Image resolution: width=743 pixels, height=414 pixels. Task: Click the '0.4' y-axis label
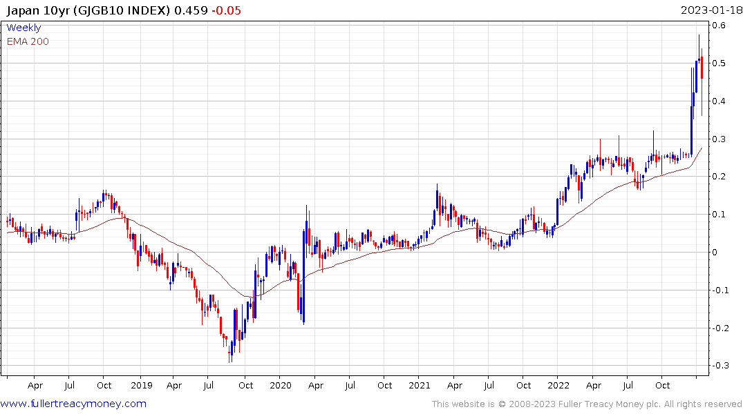click(x=719, y=101)
